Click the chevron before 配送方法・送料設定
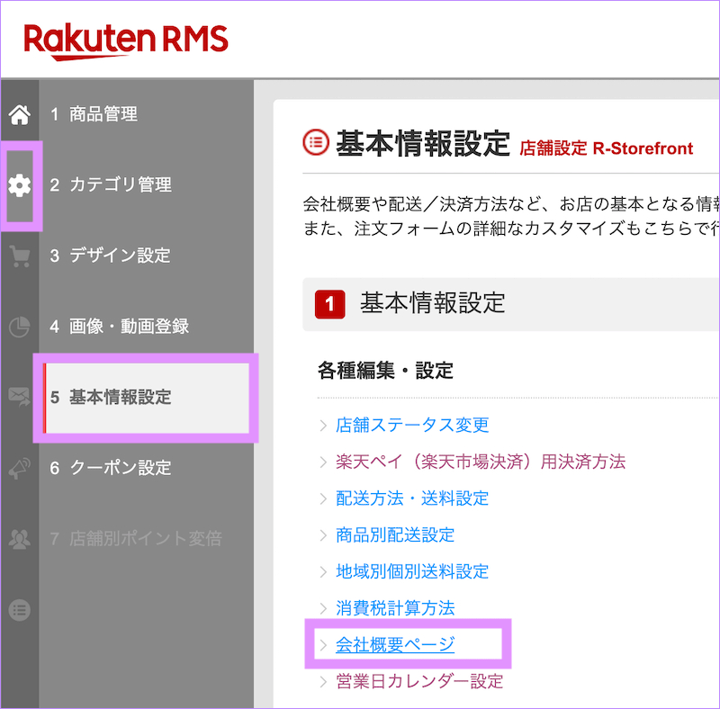720x709 pixels. (323, 499)
